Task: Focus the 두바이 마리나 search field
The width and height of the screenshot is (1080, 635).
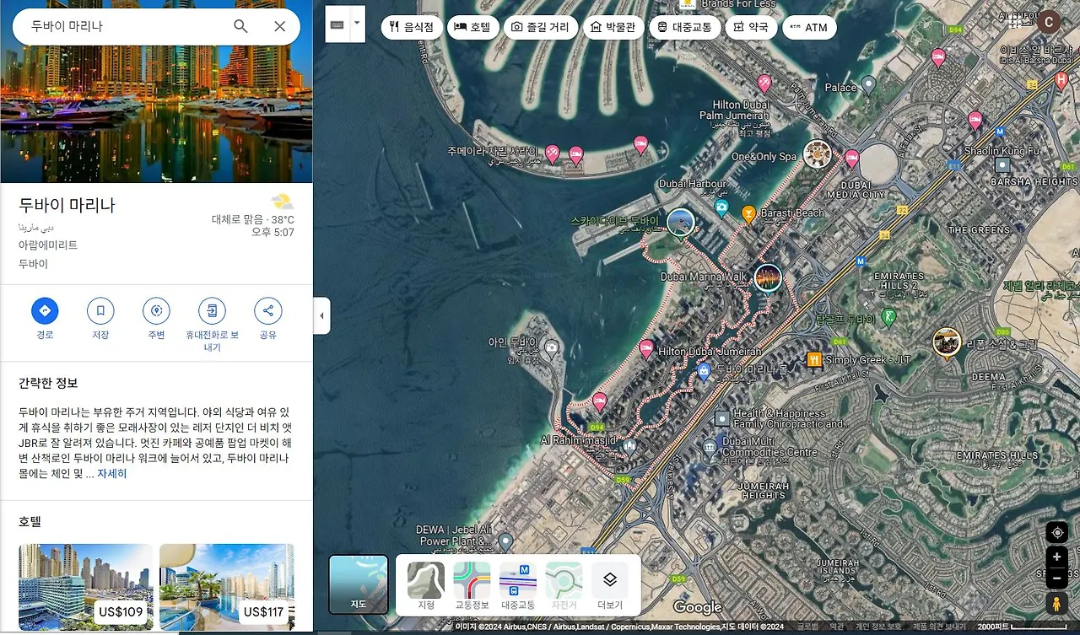Action: (x=127, y=26)
